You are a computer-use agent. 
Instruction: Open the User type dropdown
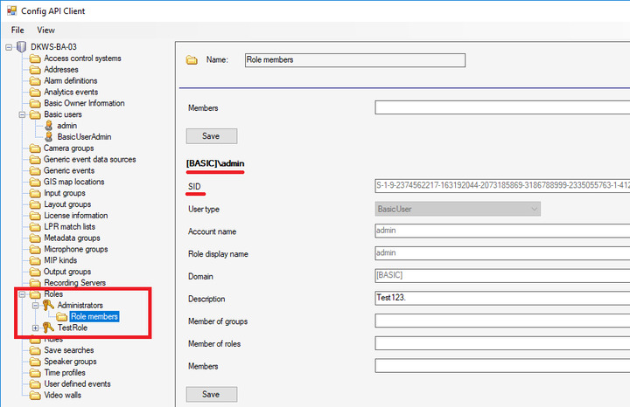pos(533,209)
